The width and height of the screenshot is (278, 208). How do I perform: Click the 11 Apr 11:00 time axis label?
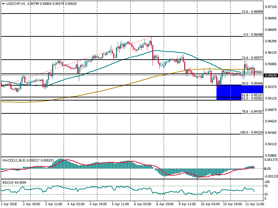(x=255, y=205)
